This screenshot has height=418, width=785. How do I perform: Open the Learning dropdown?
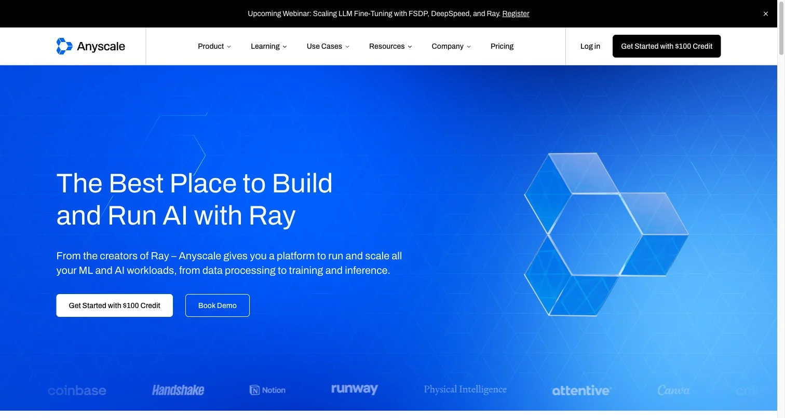coord(268,46)
